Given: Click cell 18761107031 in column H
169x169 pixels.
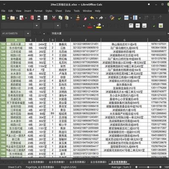Looking at the screenshot, I should pos(158,44).
